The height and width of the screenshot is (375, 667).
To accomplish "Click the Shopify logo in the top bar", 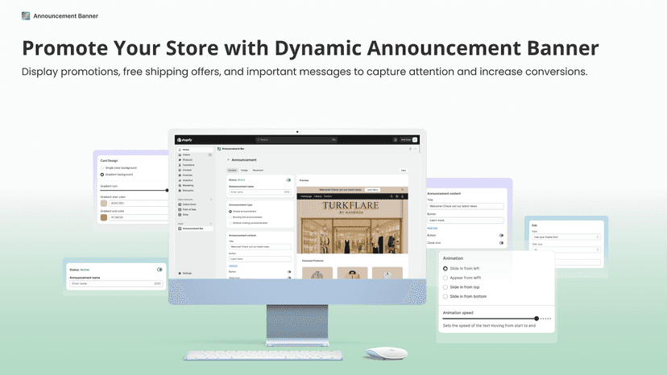I will coord(184,139).
